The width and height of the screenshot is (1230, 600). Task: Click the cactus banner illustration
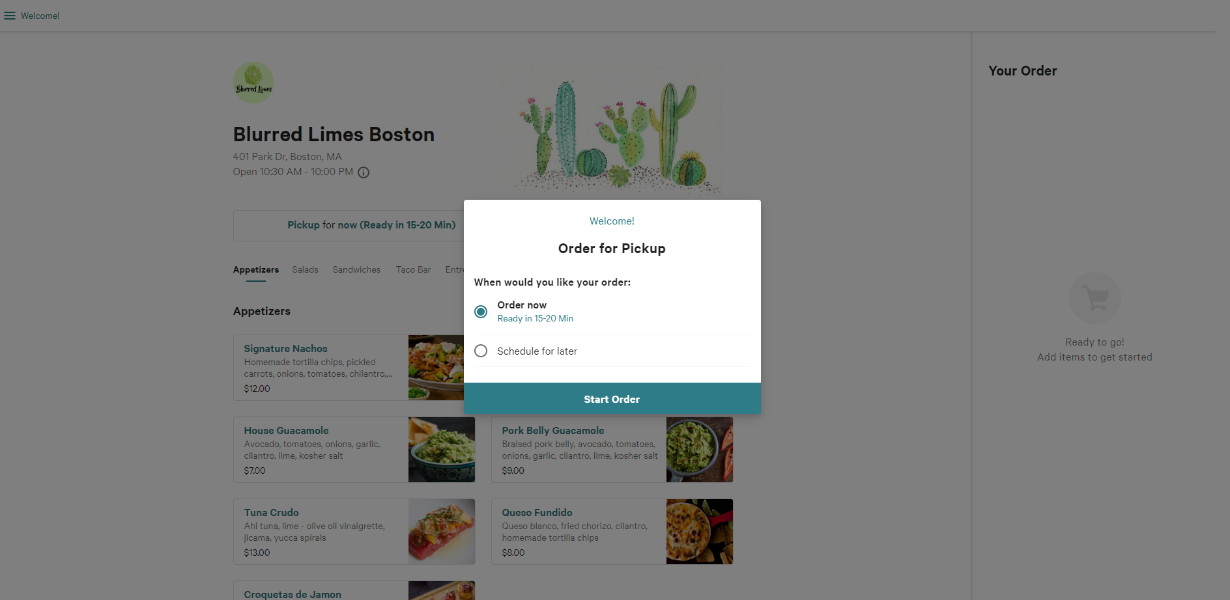pos(612,129)
